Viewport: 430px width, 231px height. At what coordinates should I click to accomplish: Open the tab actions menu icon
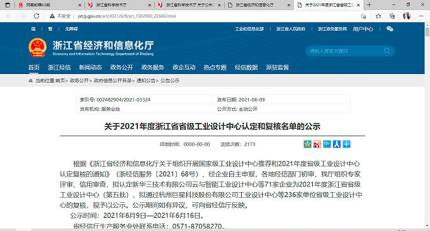(8, 5)
